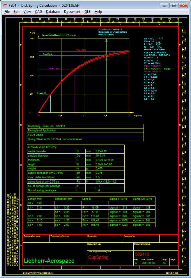Image resolution: width=191 pixels, height=278 pixels.
Task: Click the 'sigmac = 1220' cell
Action: pyautogui.click(x=121, y=225)
